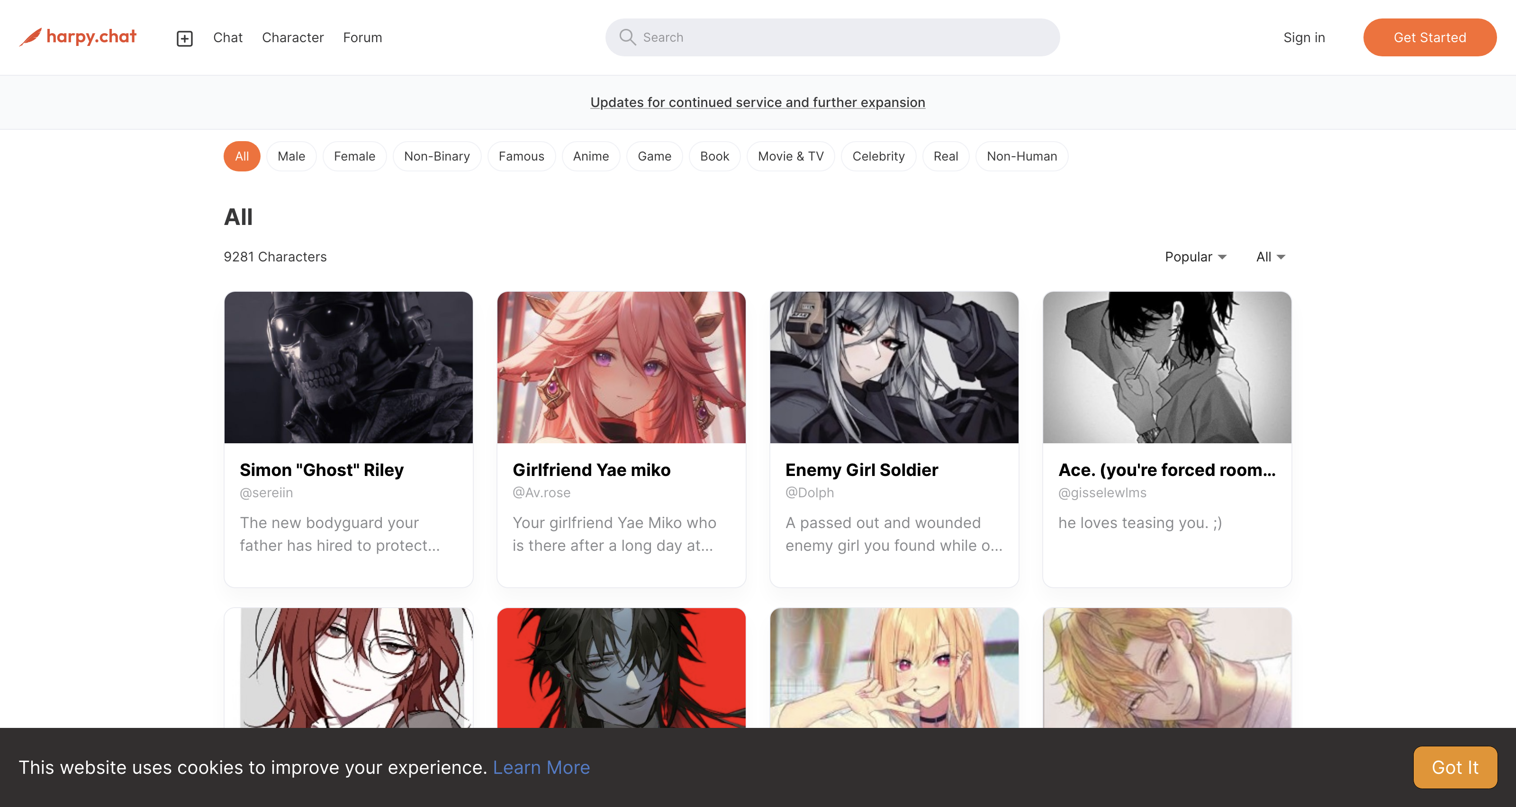1516x807 pixels.
Task: Click the Ace. (you're forced room... title
Action: coord(1167,470)
